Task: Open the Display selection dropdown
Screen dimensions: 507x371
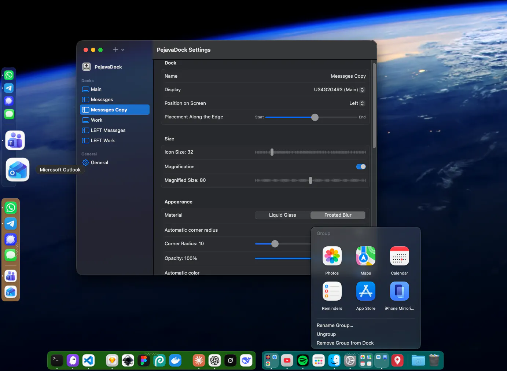Action: coord(339,90)
